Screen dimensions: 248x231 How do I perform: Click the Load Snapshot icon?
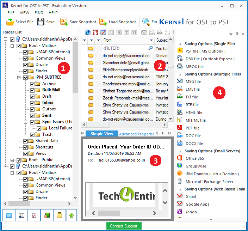(104, 22)
